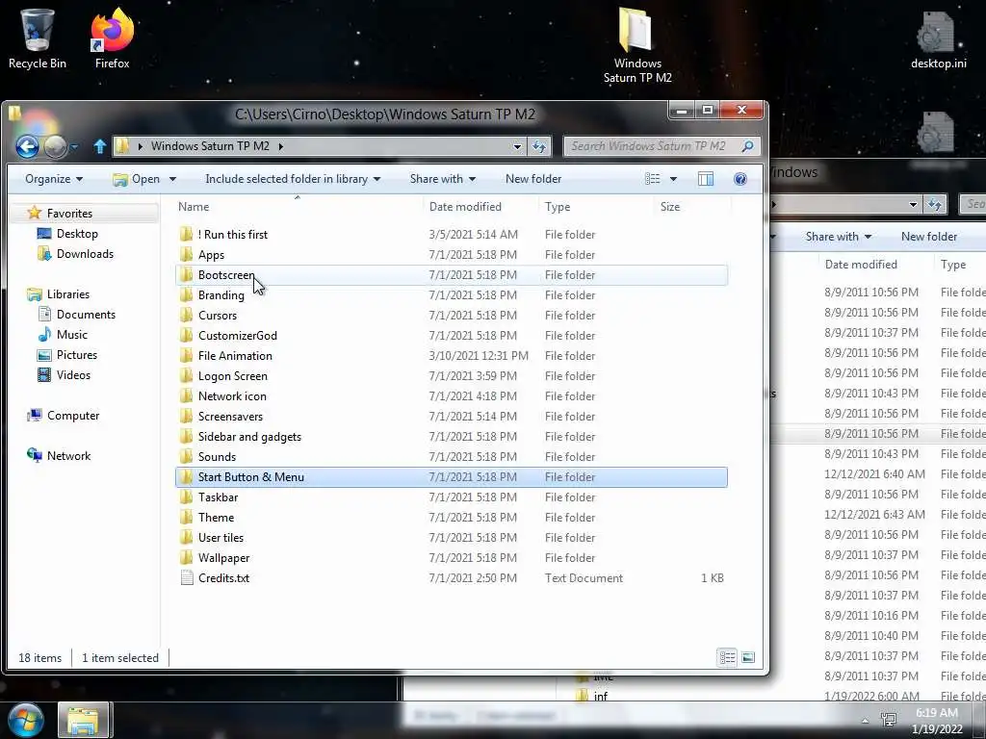Image resolution: width=986 pixels, height=739 pixels.
Task: Expand the view options dropdown arrow
Action: coord(673,179)
